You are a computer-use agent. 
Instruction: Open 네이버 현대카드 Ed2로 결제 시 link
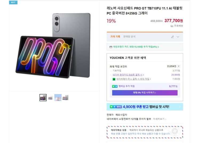pos(128,75)
